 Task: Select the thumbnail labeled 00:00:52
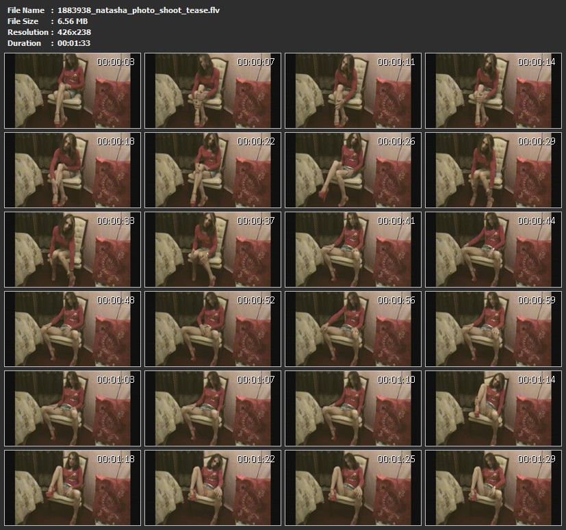(x=213, y=329)
